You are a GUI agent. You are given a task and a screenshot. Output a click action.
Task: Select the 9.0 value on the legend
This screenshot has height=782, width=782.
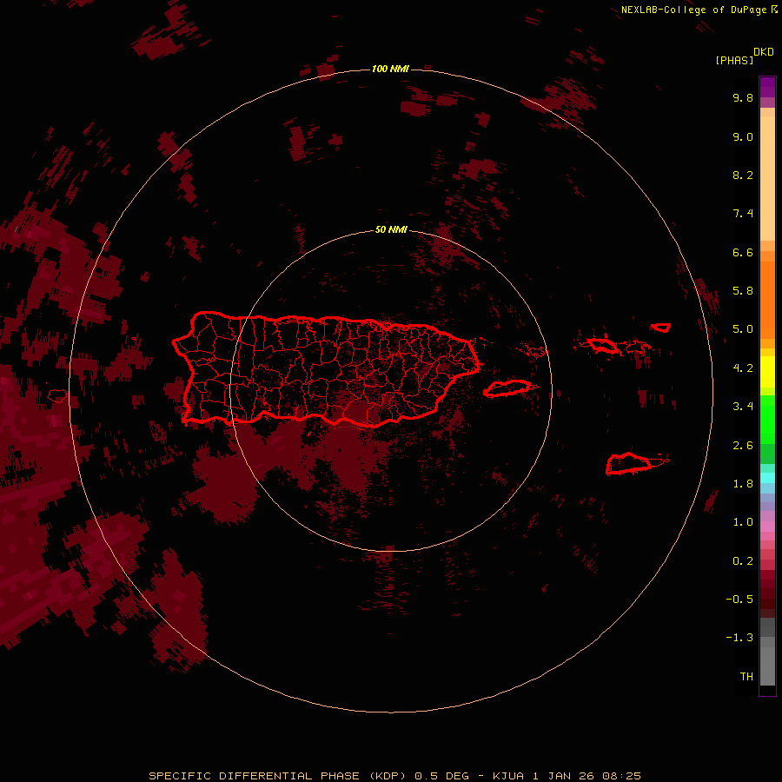pos(743,136)
